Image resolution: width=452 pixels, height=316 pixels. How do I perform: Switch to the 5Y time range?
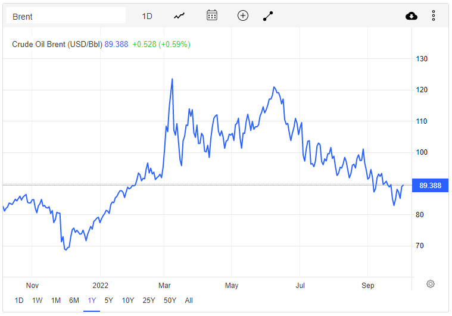108,301
